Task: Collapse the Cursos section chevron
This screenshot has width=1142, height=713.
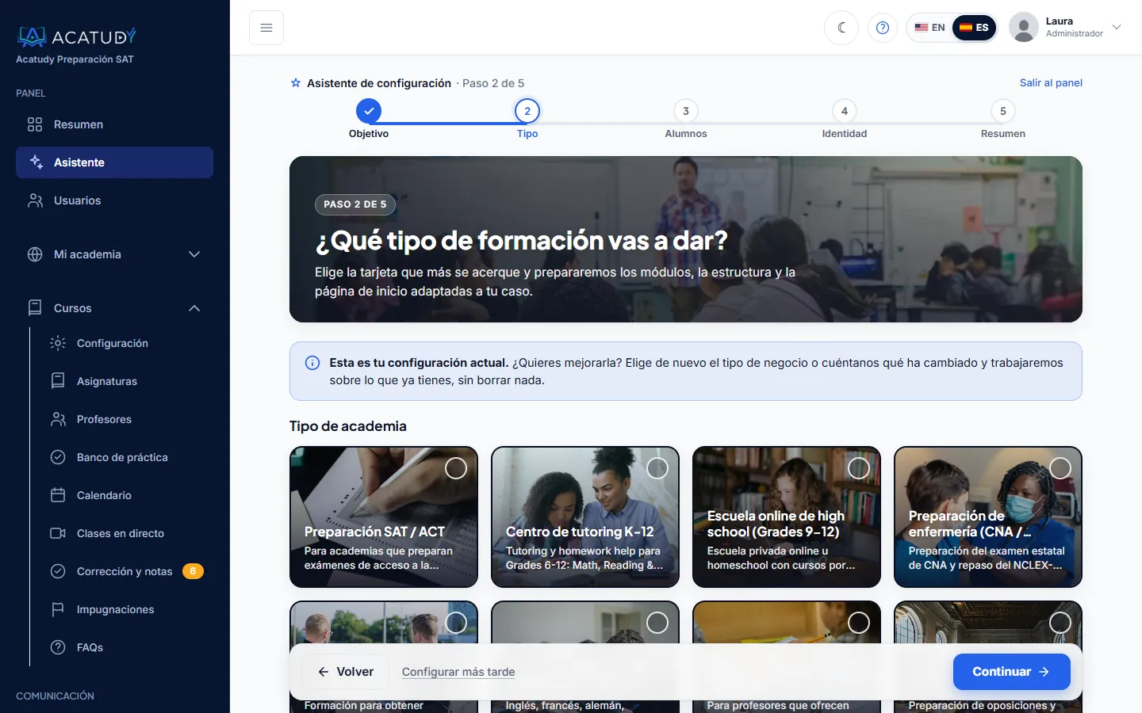Action: point(194,308)
